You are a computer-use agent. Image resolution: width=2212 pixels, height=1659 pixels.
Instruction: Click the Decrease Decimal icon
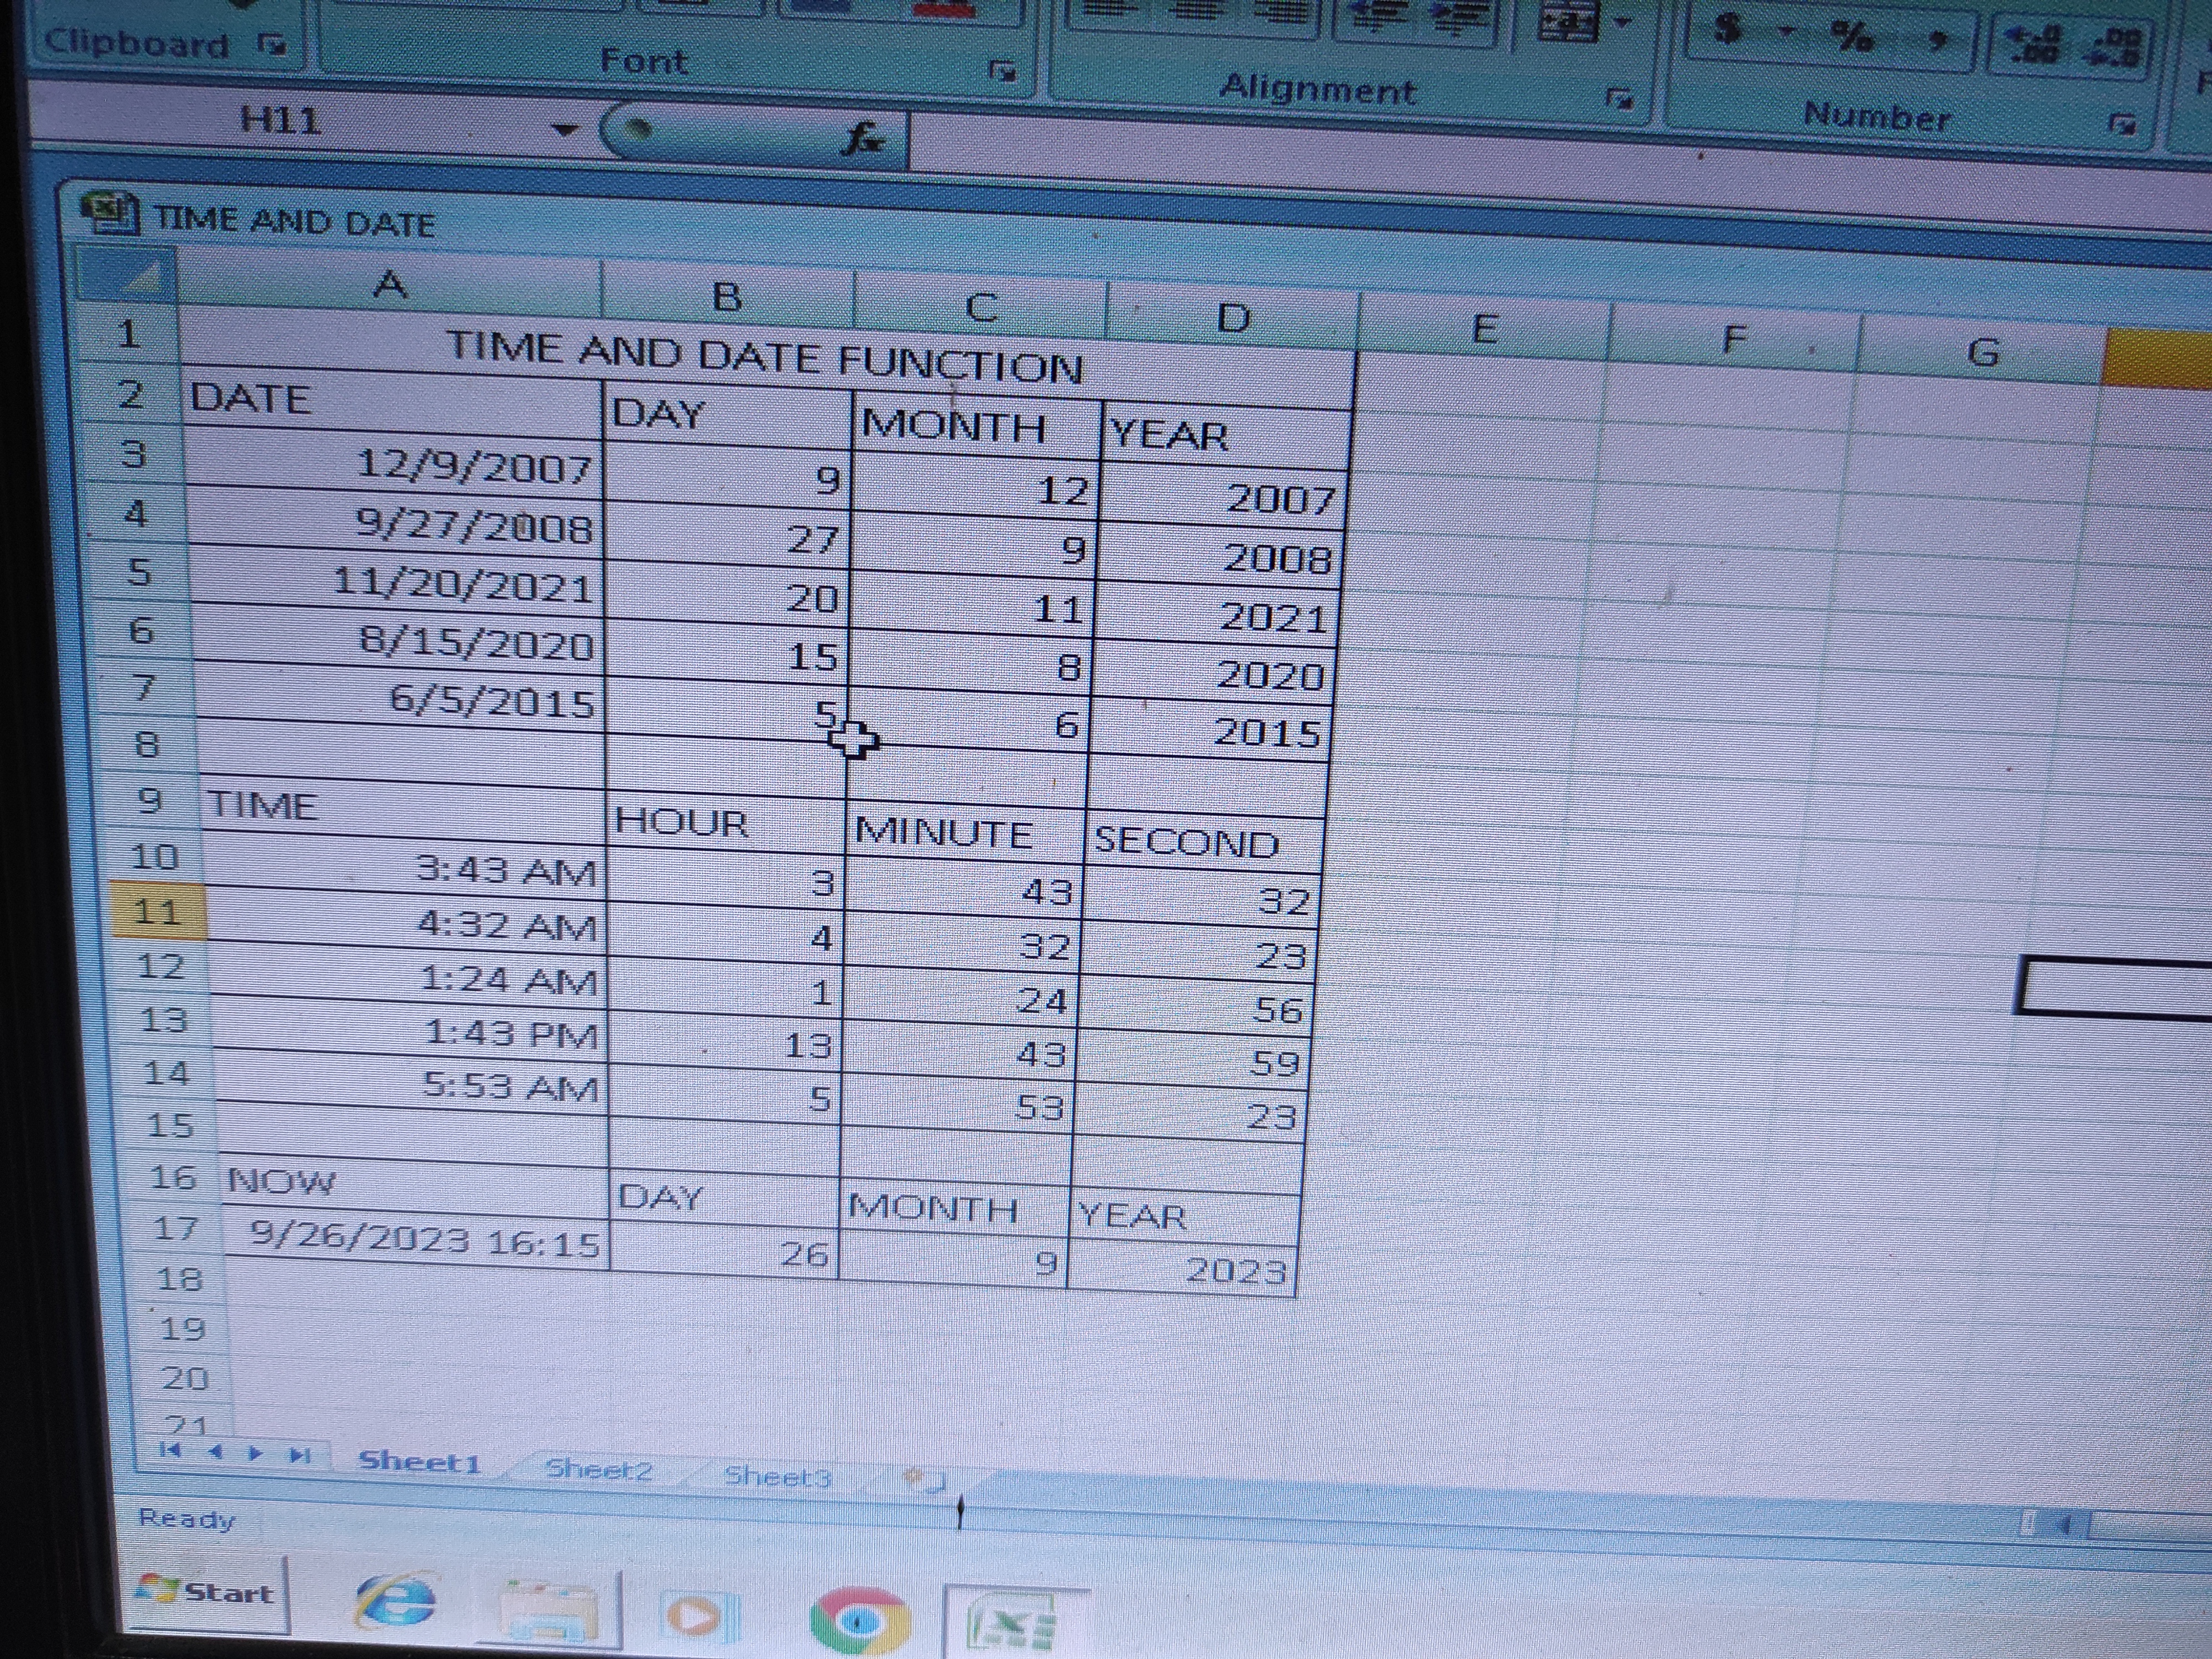pyautogui.click(x=2112, y=48)
